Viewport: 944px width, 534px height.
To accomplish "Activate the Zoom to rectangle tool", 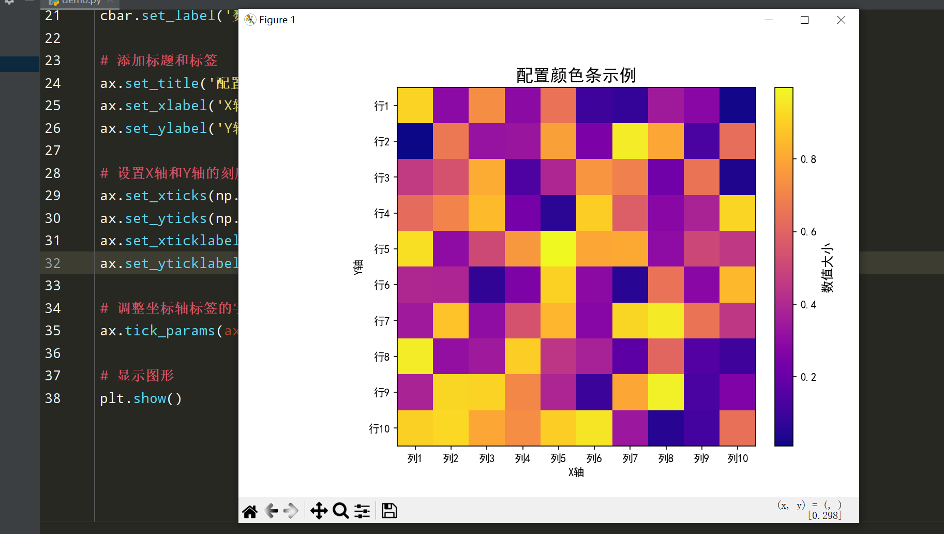I will point(341,511).
